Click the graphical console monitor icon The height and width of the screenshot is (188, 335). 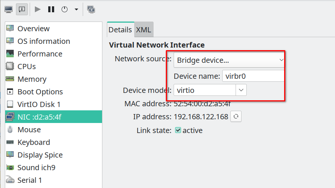9,9
